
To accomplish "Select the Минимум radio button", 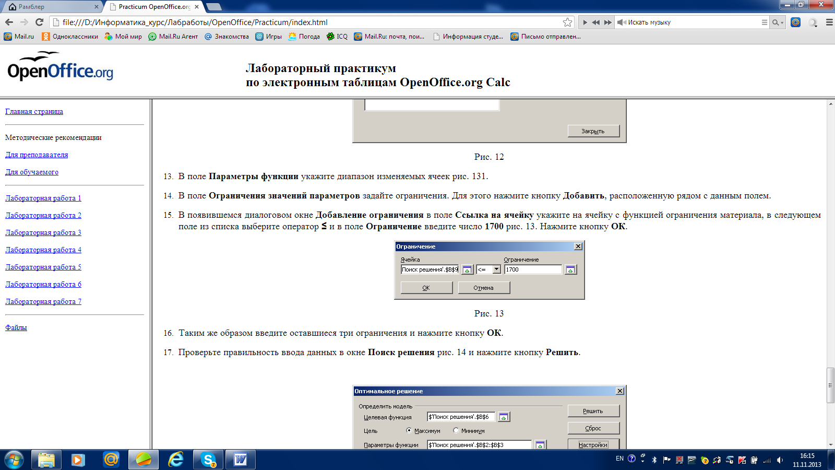I will [x=456, y=430].
